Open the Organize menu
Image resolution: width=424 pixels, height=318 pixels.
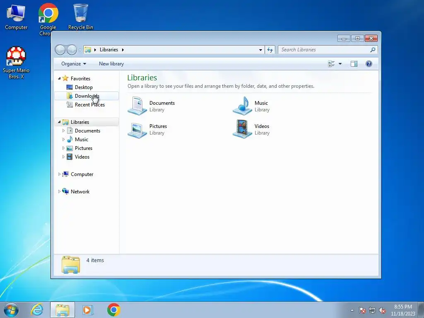point(74,64)
